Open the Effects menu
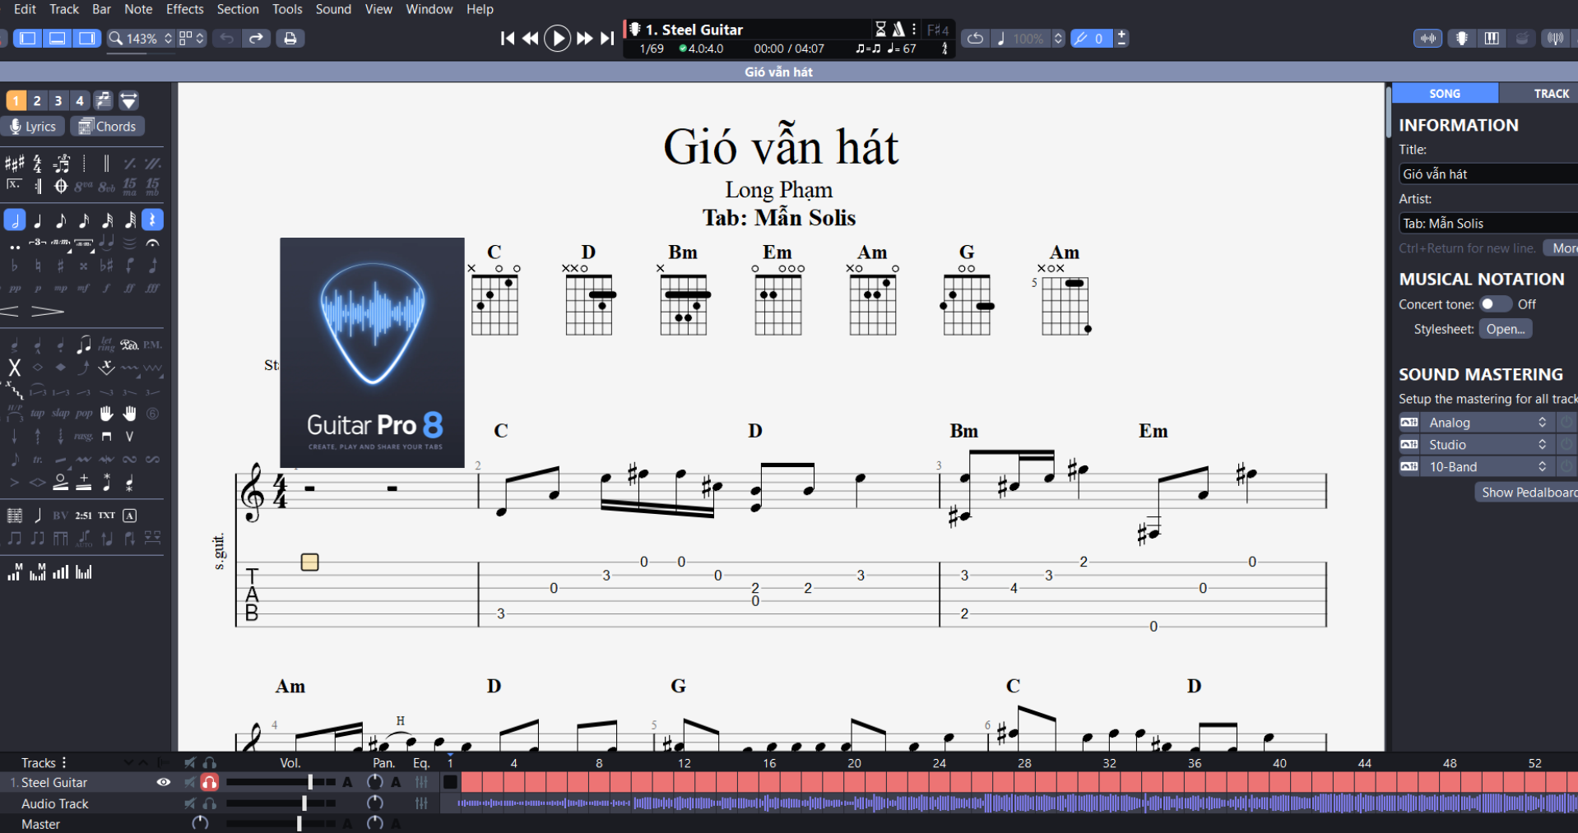Image resolution: width=1578 pixels, height=833 pixels. click(184, 9)
